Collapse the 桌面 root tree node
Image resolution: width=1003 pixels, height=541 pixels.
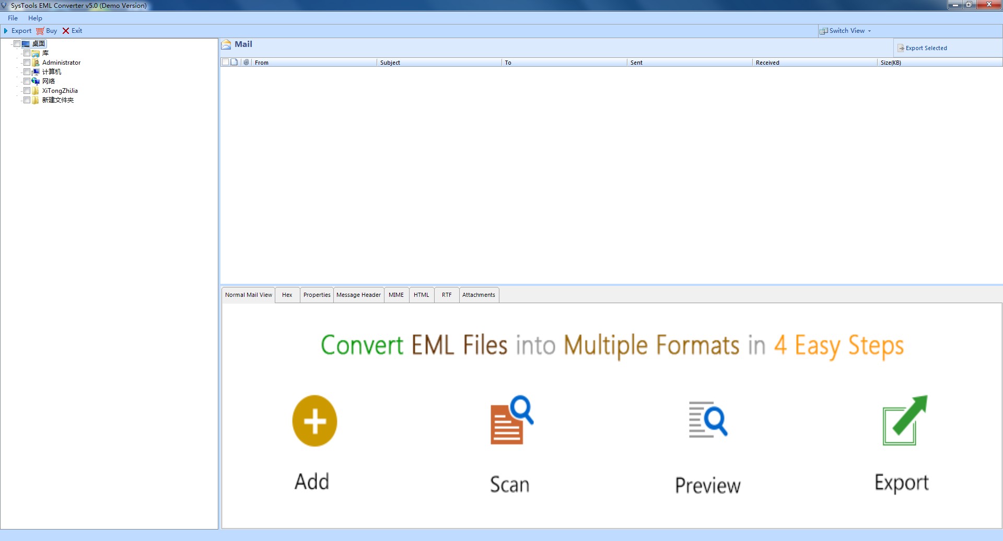11,44
